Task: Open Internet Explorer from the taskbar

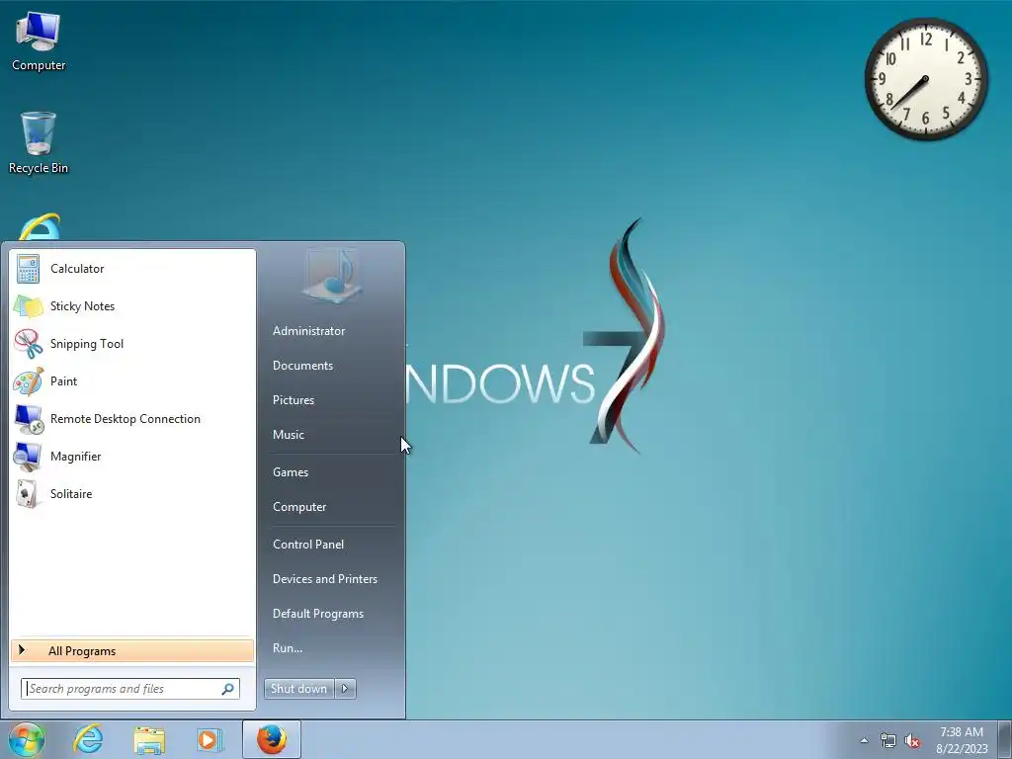Action: point(88,739)
